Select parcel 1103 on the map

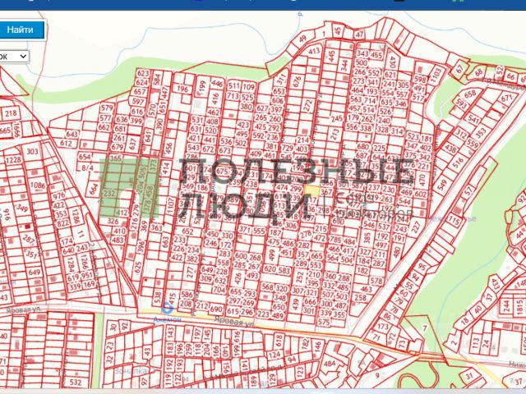(436, 76)
